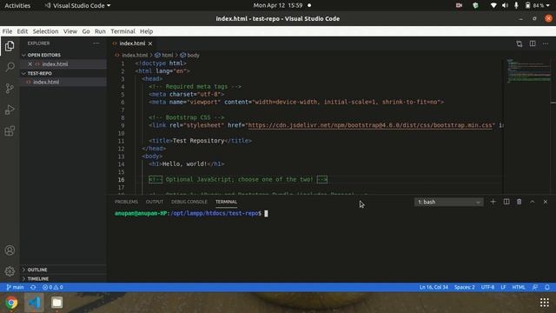Open system volume indicator in top bar

coord(505,6)
